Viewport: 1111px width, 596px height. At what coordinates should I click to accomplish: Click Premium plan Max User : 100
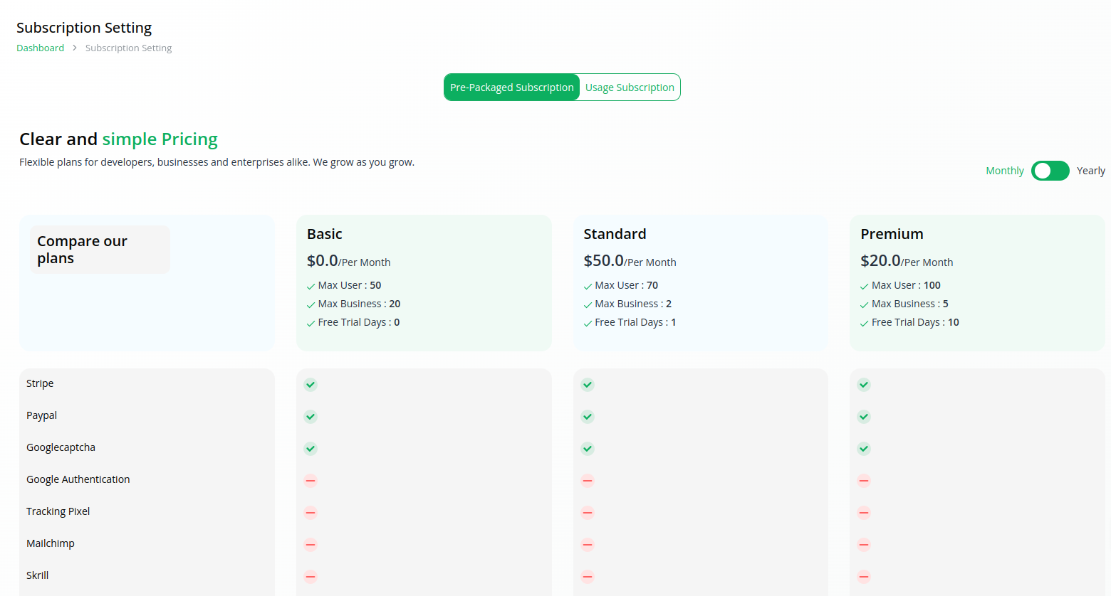tap(900, 285)
